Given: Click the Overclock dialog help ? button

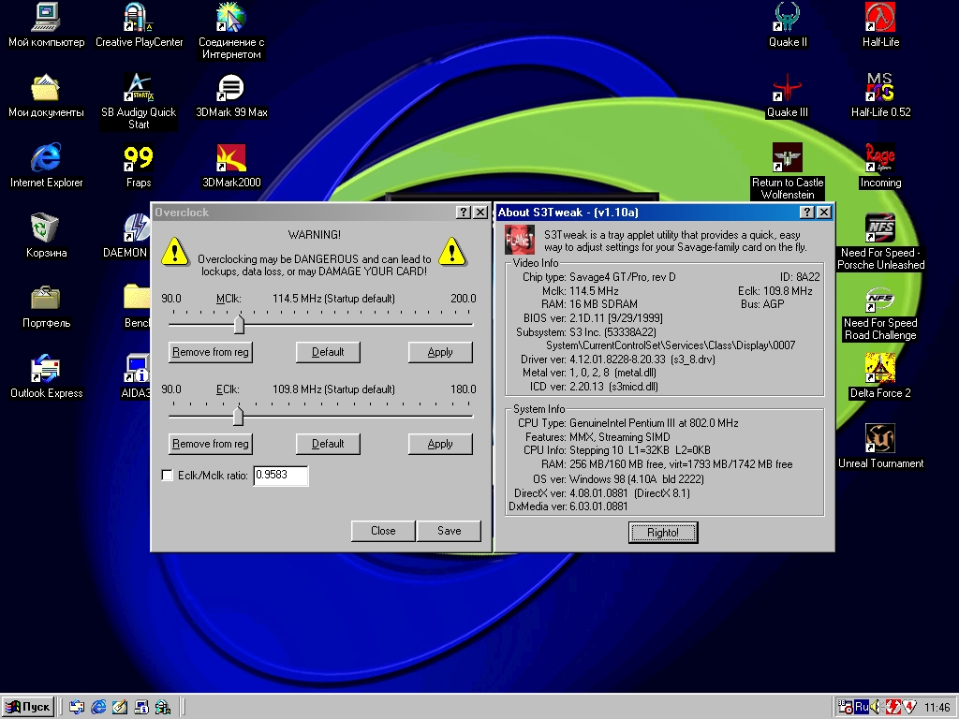Looking at the screenshot, I should tap(464, 213).
